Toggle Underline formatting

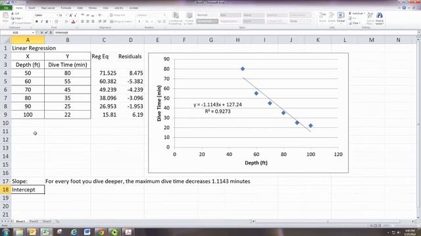click(x=47, y=22)
